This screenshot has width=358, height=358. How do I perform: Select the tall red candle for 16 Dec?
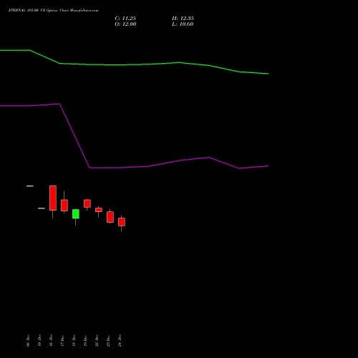[x=53, y=198]
